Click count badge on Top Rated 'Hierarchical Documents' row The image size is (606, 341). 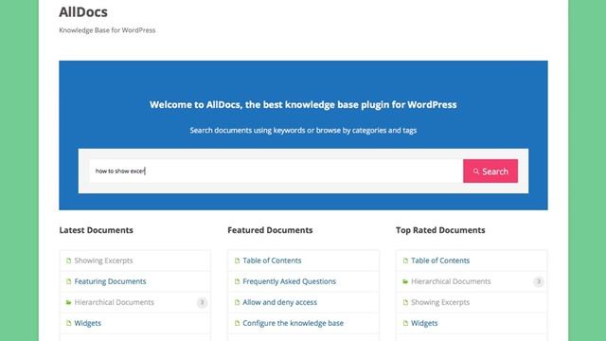point(539,281)
